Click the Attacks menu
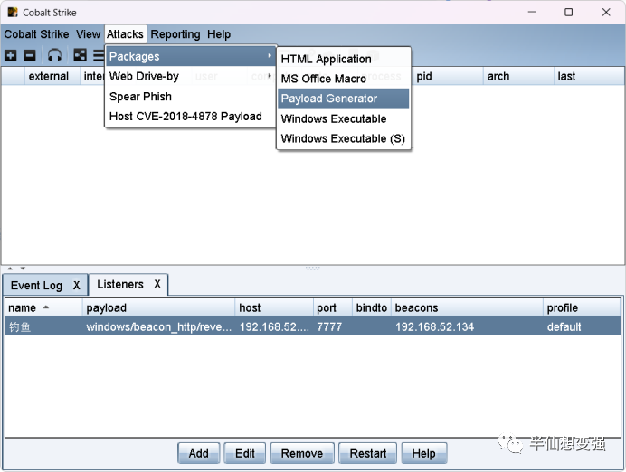The image size is (626, 472). point(125,34)
